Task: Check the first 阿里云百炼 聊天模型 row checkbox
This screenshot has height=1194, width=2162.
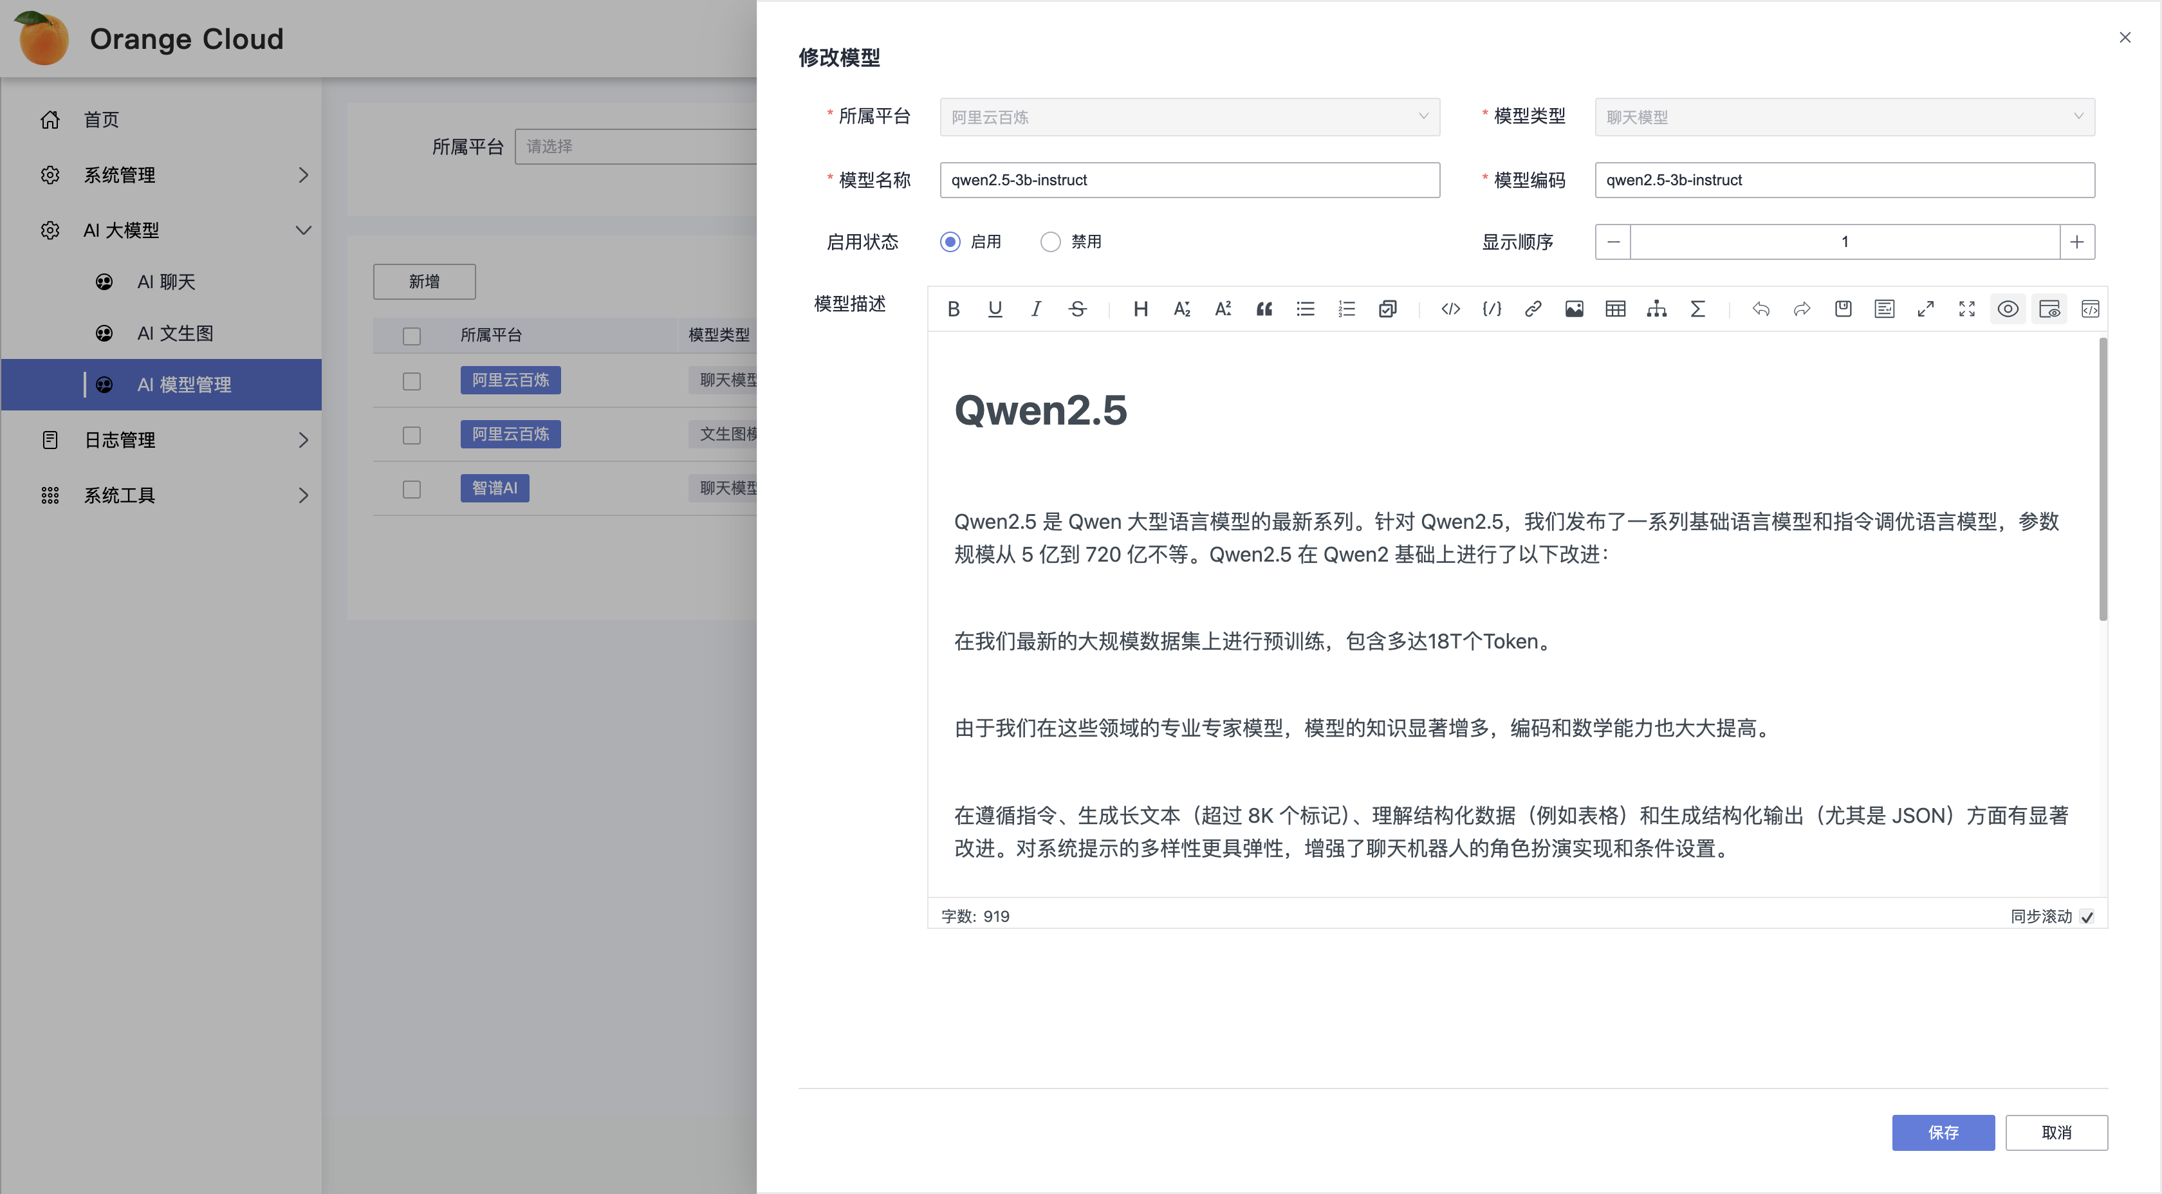Action: tap(411, 381)
